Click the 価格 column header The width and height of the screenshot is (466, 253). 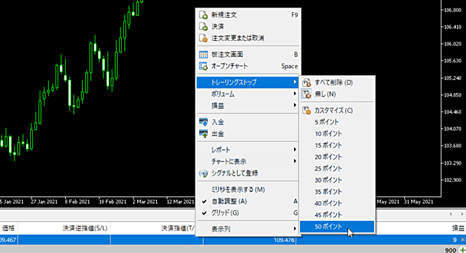click(x=8, y=228)
